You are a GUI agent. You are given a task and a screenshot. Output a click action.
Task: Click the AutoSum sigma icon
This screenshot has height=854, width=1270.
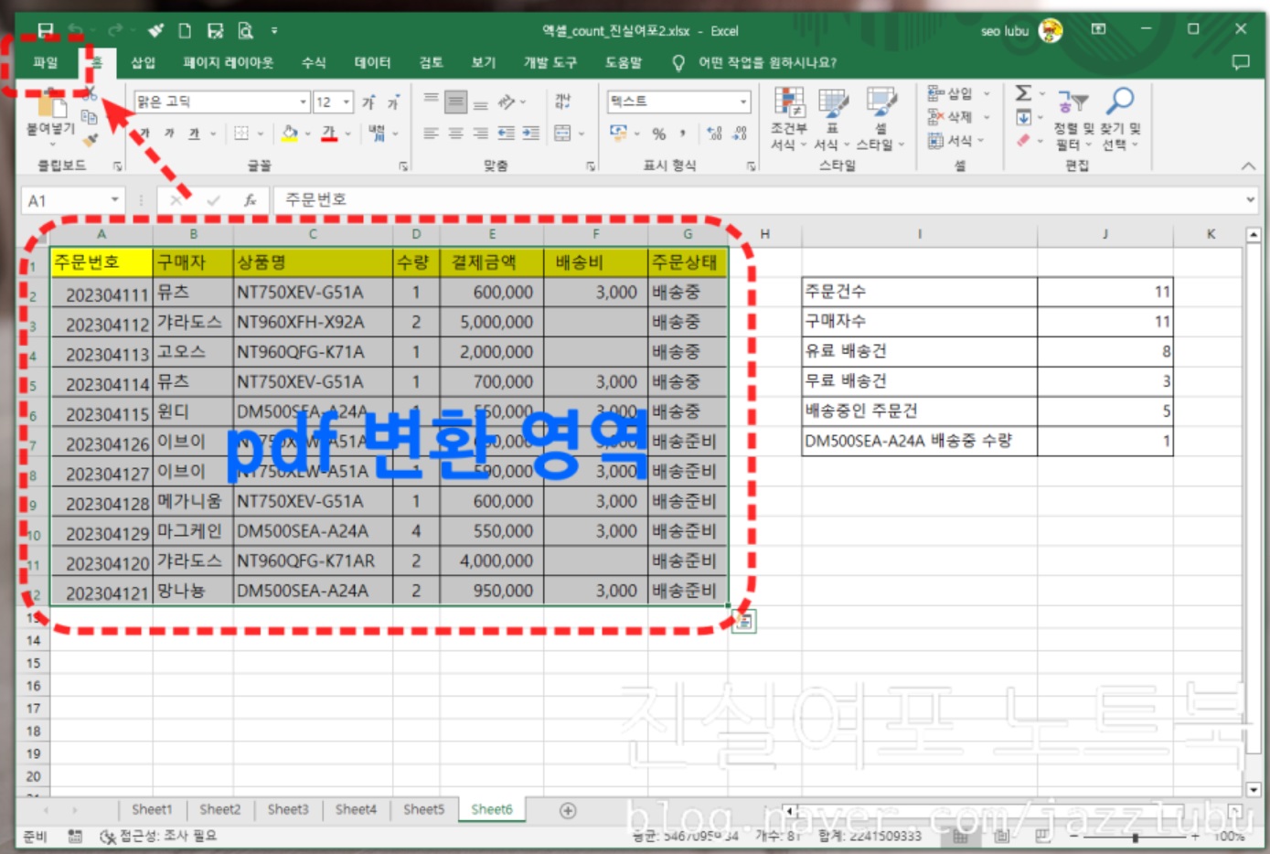[x=1024, y=92]
